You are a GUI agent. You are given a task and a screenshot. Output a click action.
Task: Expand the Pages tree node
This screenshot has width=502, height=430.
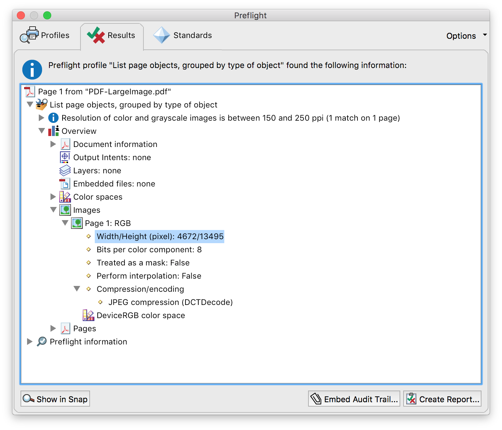(53, 328)
